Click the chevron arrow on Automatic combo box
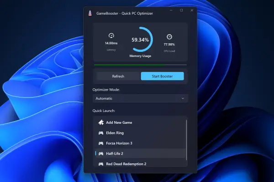Screen dimensions: 274x182 [183, 98]
